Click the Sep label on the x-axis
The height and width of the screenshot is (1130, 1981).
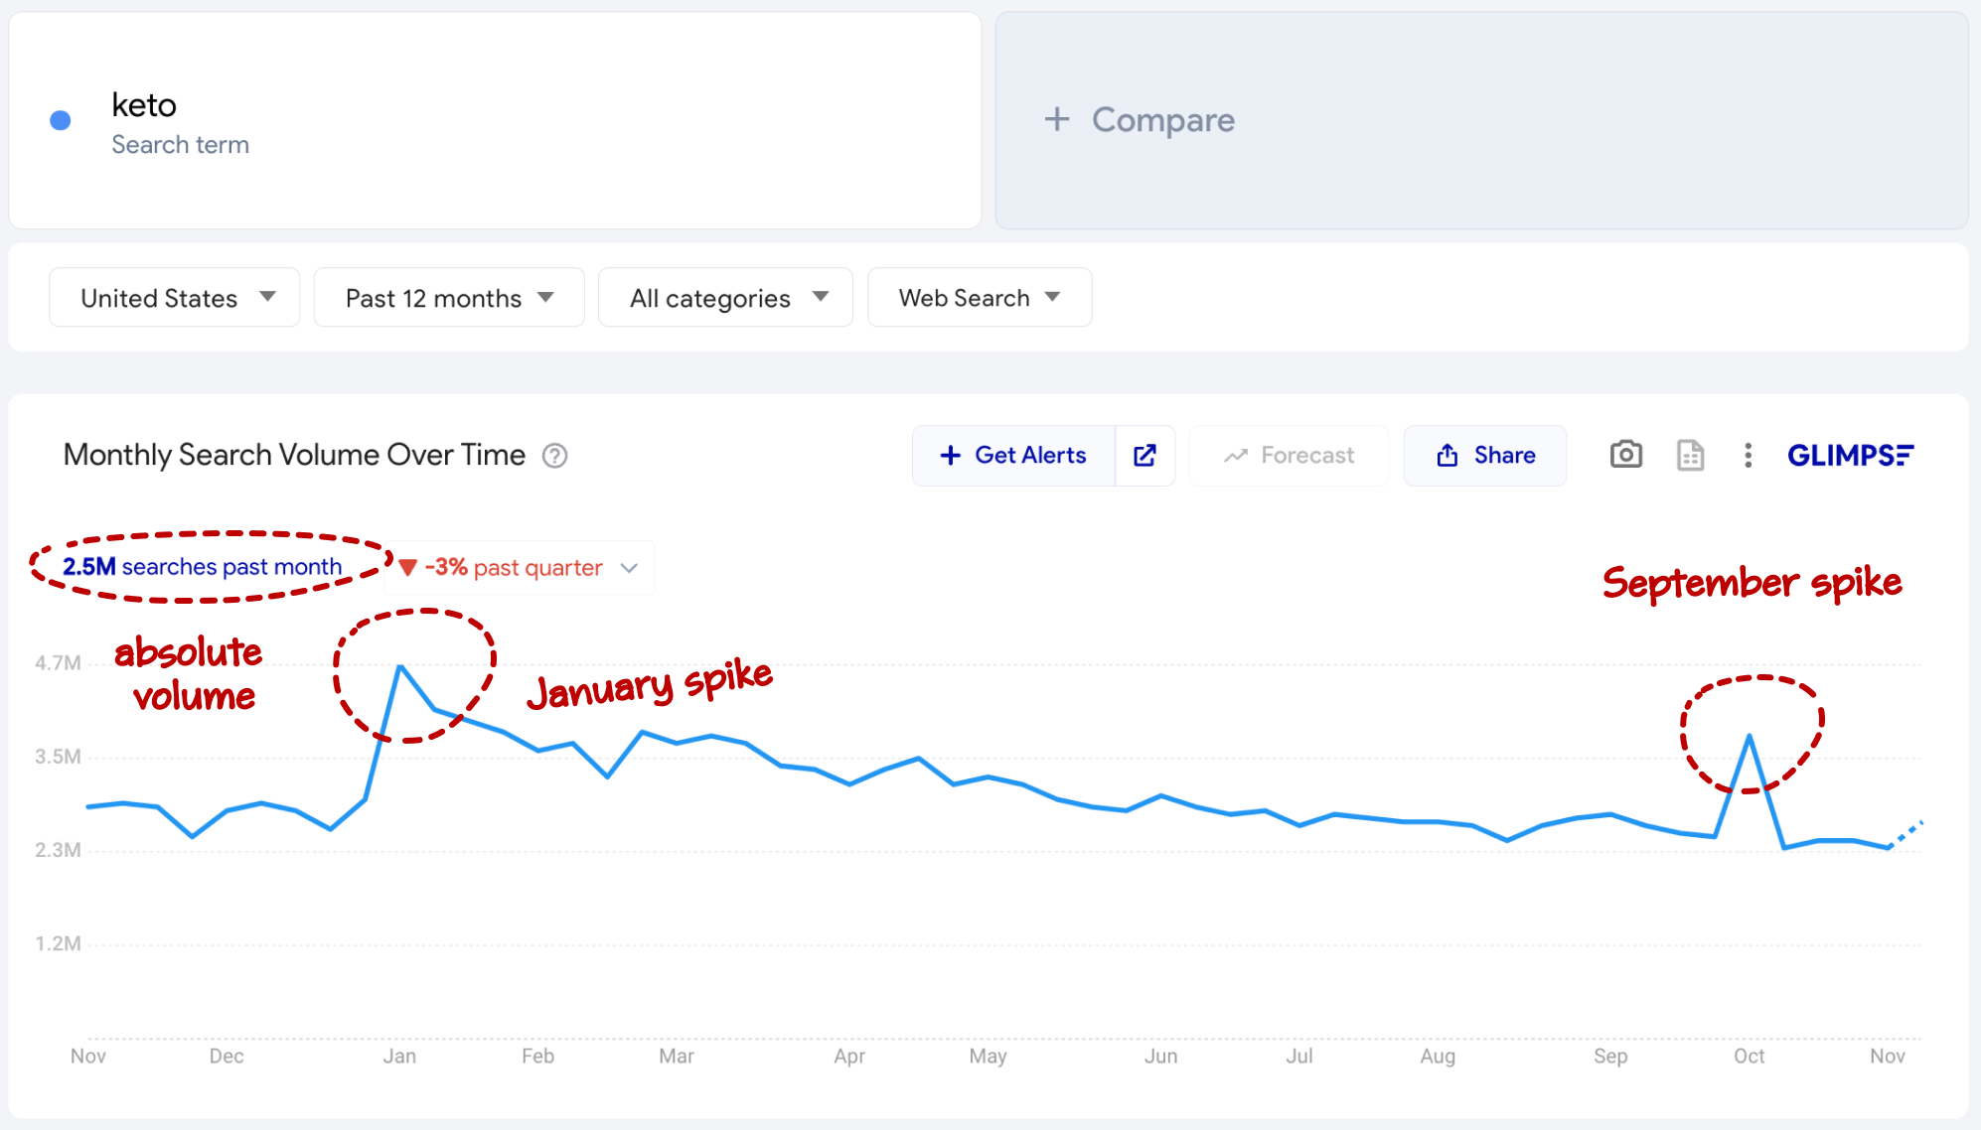pos(1610,1057)
